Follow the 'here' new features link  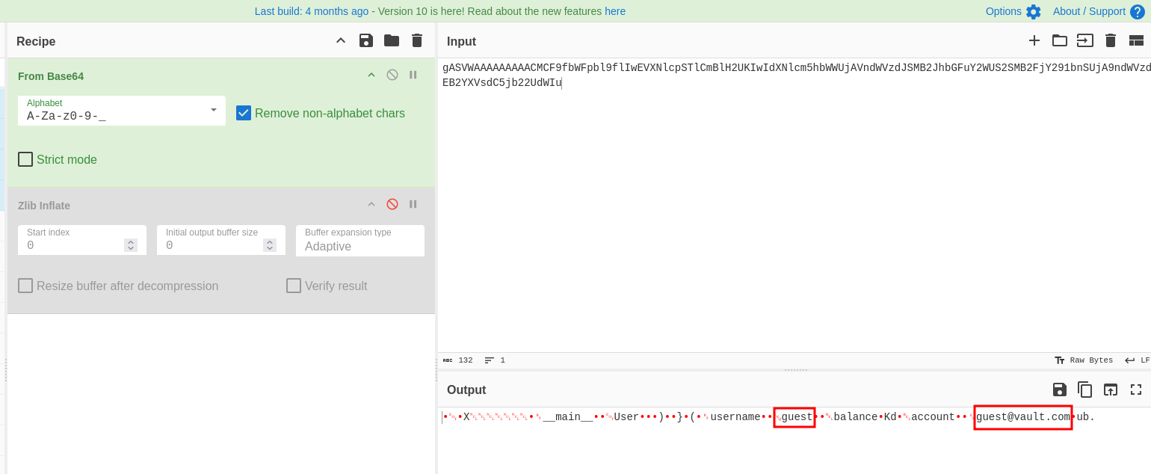pos(615,11)
